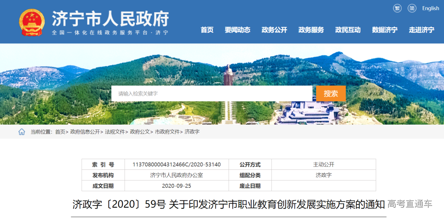Open the 数据济宁 navigation item

point(384,30)
